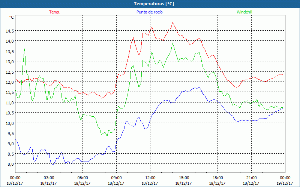300x187 pixels.
Task: Click the 14,5 y-axis value
Action: click(10, 31)
